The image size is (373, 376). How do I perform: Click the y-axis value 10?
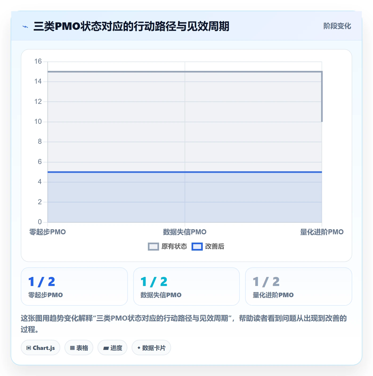click(x=38, y=122)
